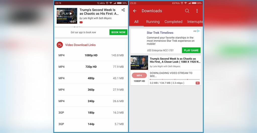Tap the BOOK NOW button
257x133 pixels.
(x=118, y=32)
